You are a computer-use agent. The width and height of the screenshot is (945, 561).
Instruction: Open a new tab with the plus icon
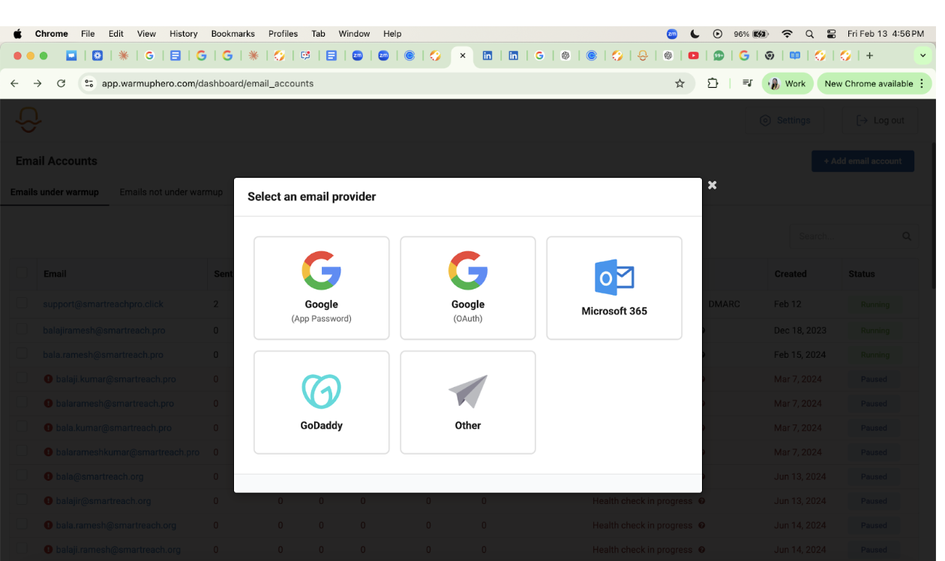870,55
